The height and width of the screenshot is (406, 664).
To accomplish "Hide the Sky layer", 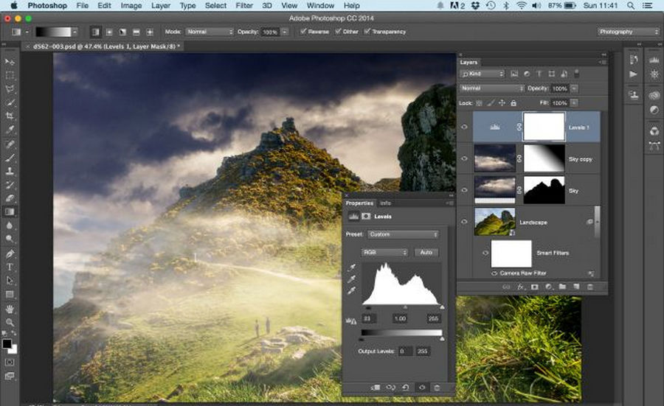I will pos(465,190).
